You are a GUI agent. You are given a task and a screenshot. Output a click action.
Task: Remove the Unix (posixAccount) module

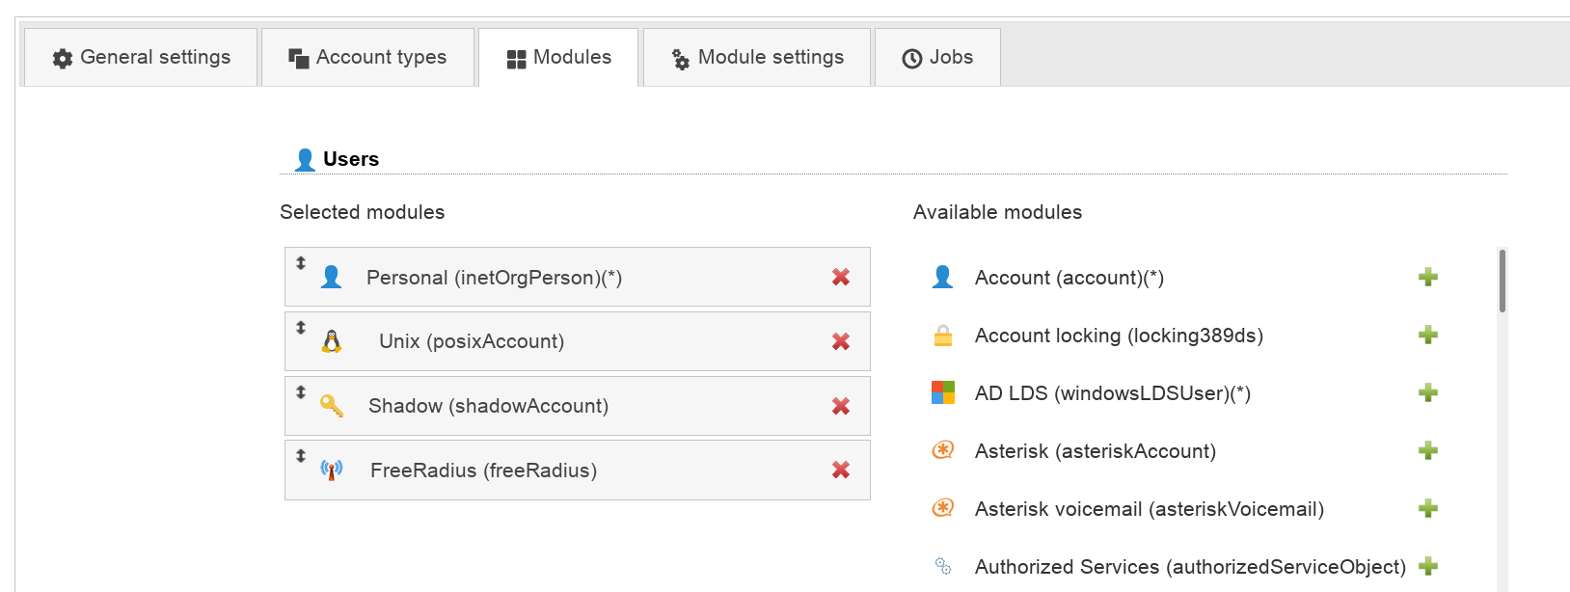coord(841,341)
